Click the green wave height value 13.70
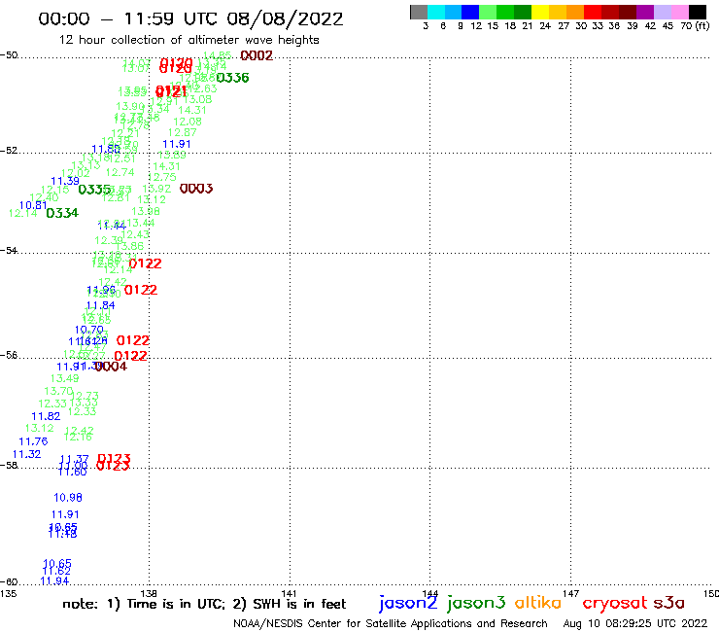Viewport: 719px width, 632px height. (x=58, y=391)
